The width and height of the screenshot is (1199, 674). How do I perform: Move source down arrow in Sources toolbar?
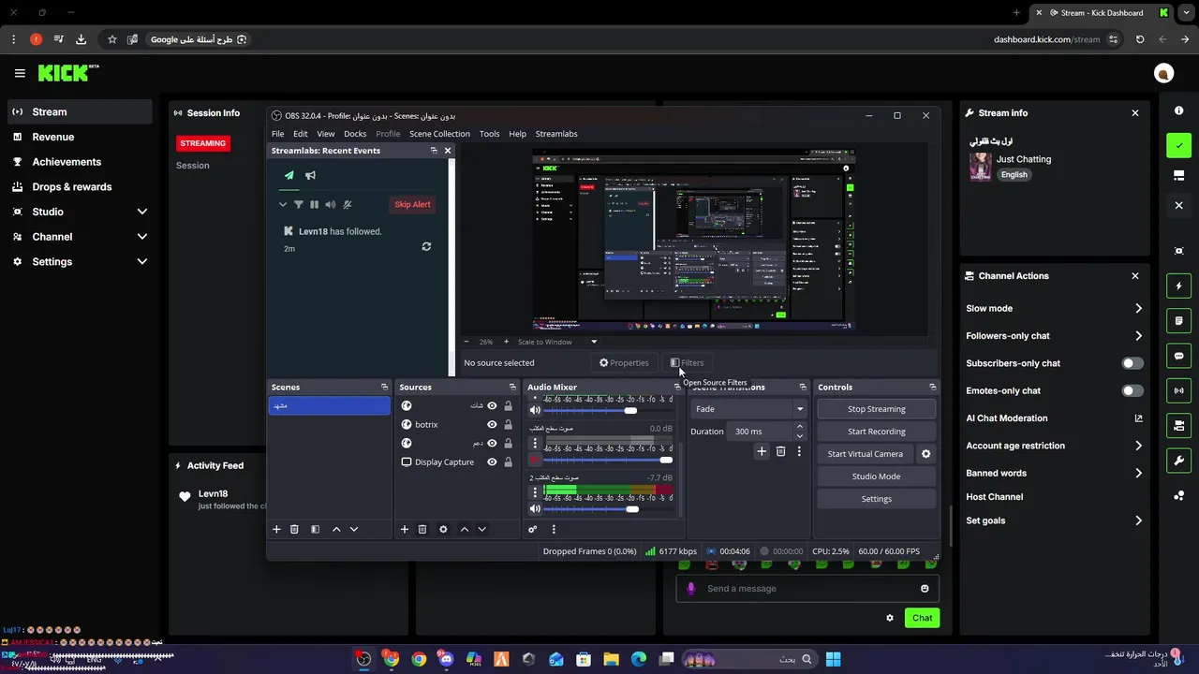[x=481, y=529]
